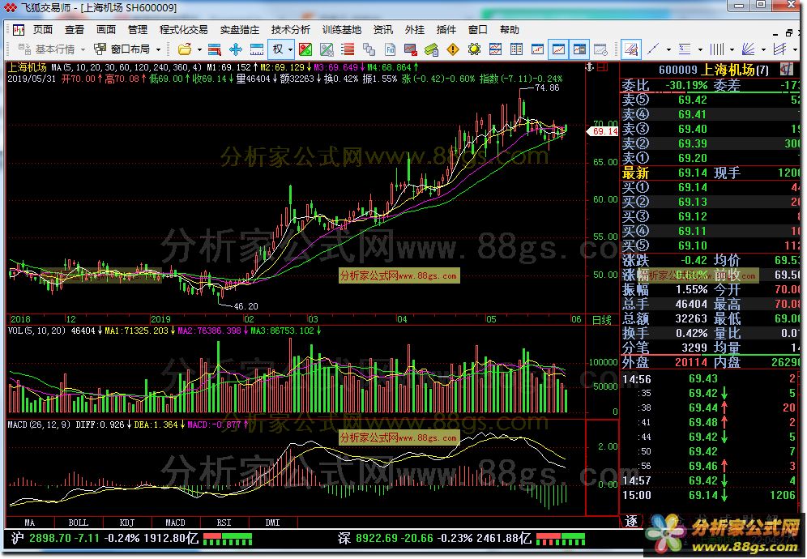Click the yellow diamond warning icon
Screen dimensions: 807x559
coord(453,49)
